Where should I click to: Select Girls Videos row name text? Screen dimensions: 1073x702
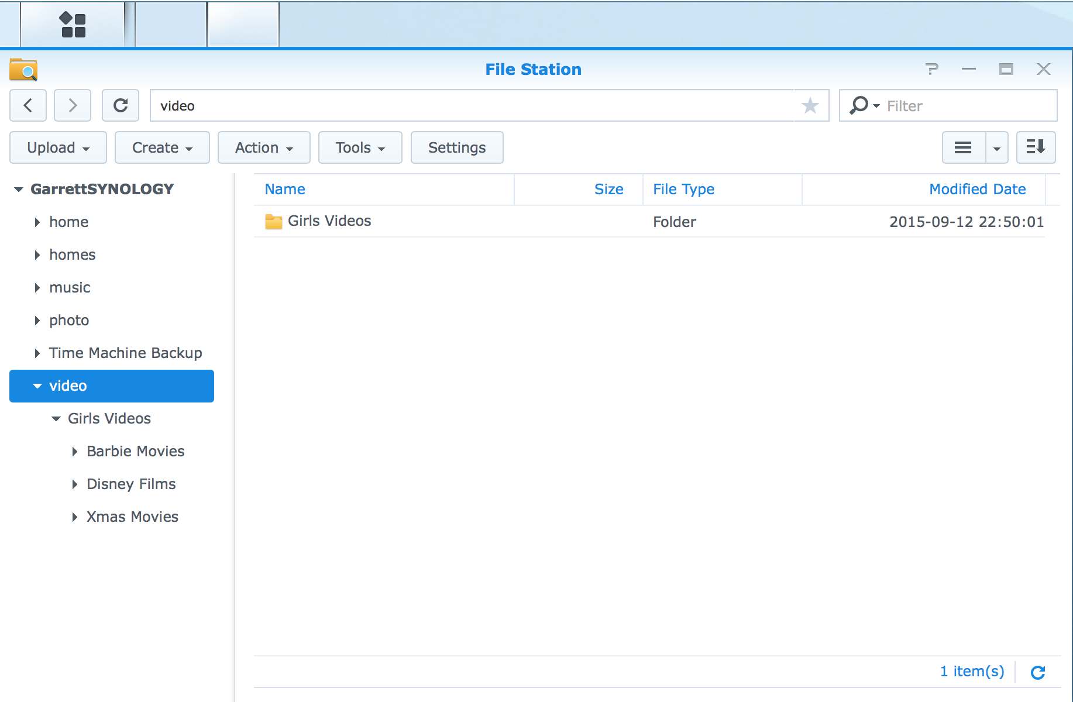329,221
